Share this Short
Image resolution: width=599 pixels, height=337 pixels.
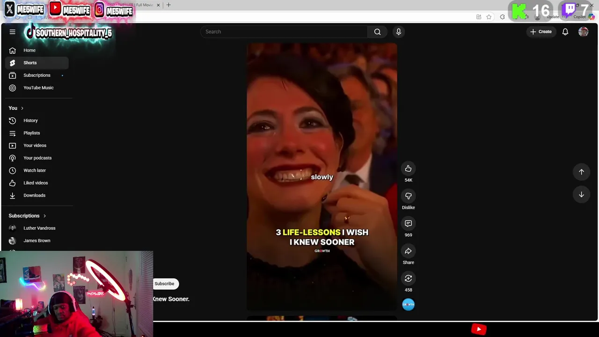(409, 251)
